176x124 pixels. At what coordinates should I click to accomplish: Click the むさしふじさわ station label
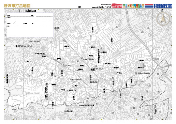pos(35,42)
